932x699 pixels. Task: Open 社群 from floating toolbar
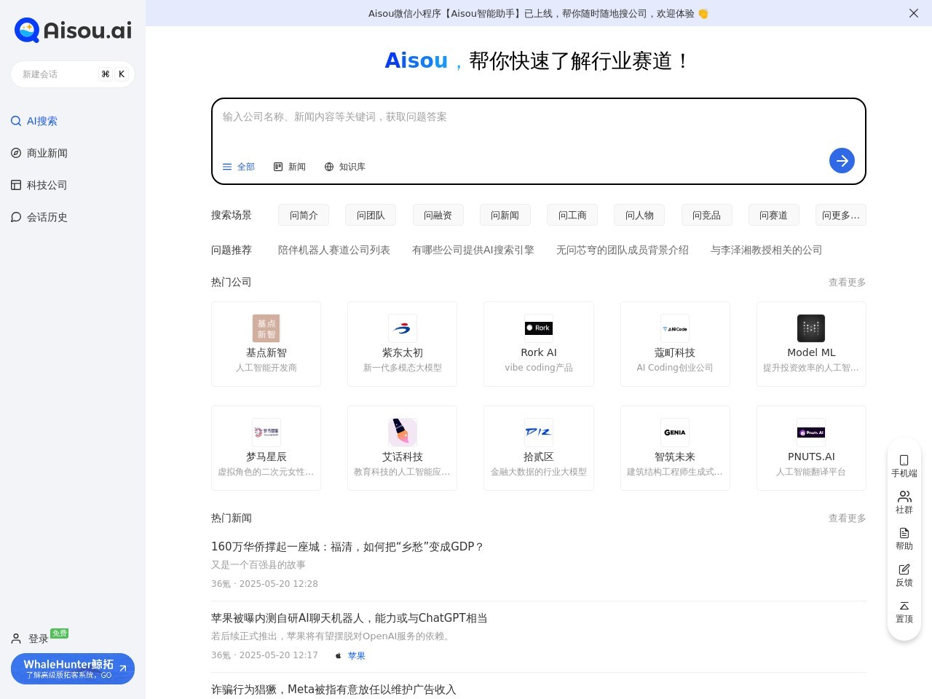904,502
